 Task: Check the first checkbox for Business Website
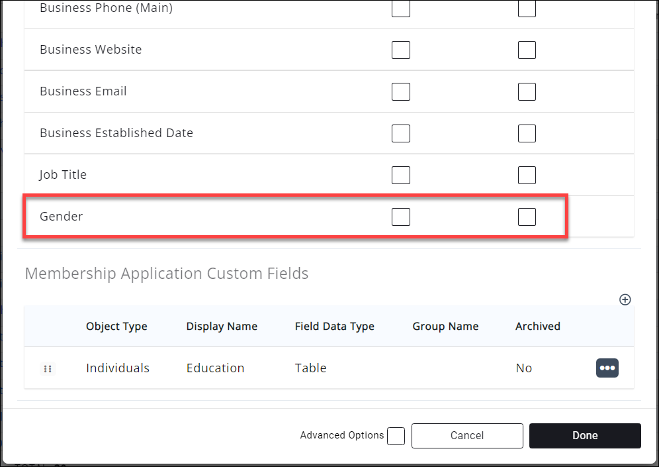tap(401, 50)
